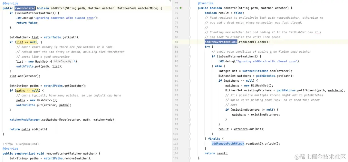The width and height of the screenshot is (348, 162).
Task: Click WatcherMode parameter type in left signature
Action: (127, 8)
